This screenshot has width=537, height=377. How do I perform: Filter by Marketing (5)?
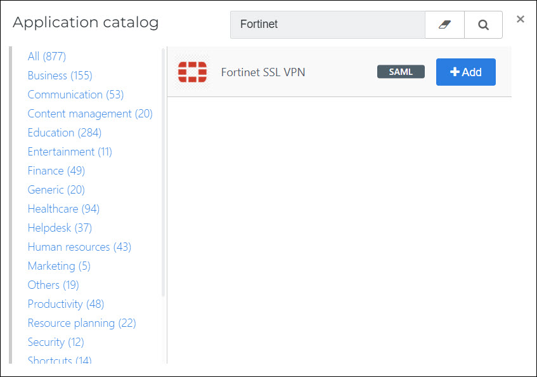tap(59, 266)
